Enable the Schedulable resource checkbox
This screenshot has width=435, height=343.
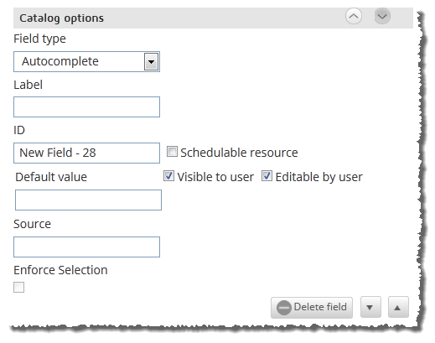click(x=172, y=152)
